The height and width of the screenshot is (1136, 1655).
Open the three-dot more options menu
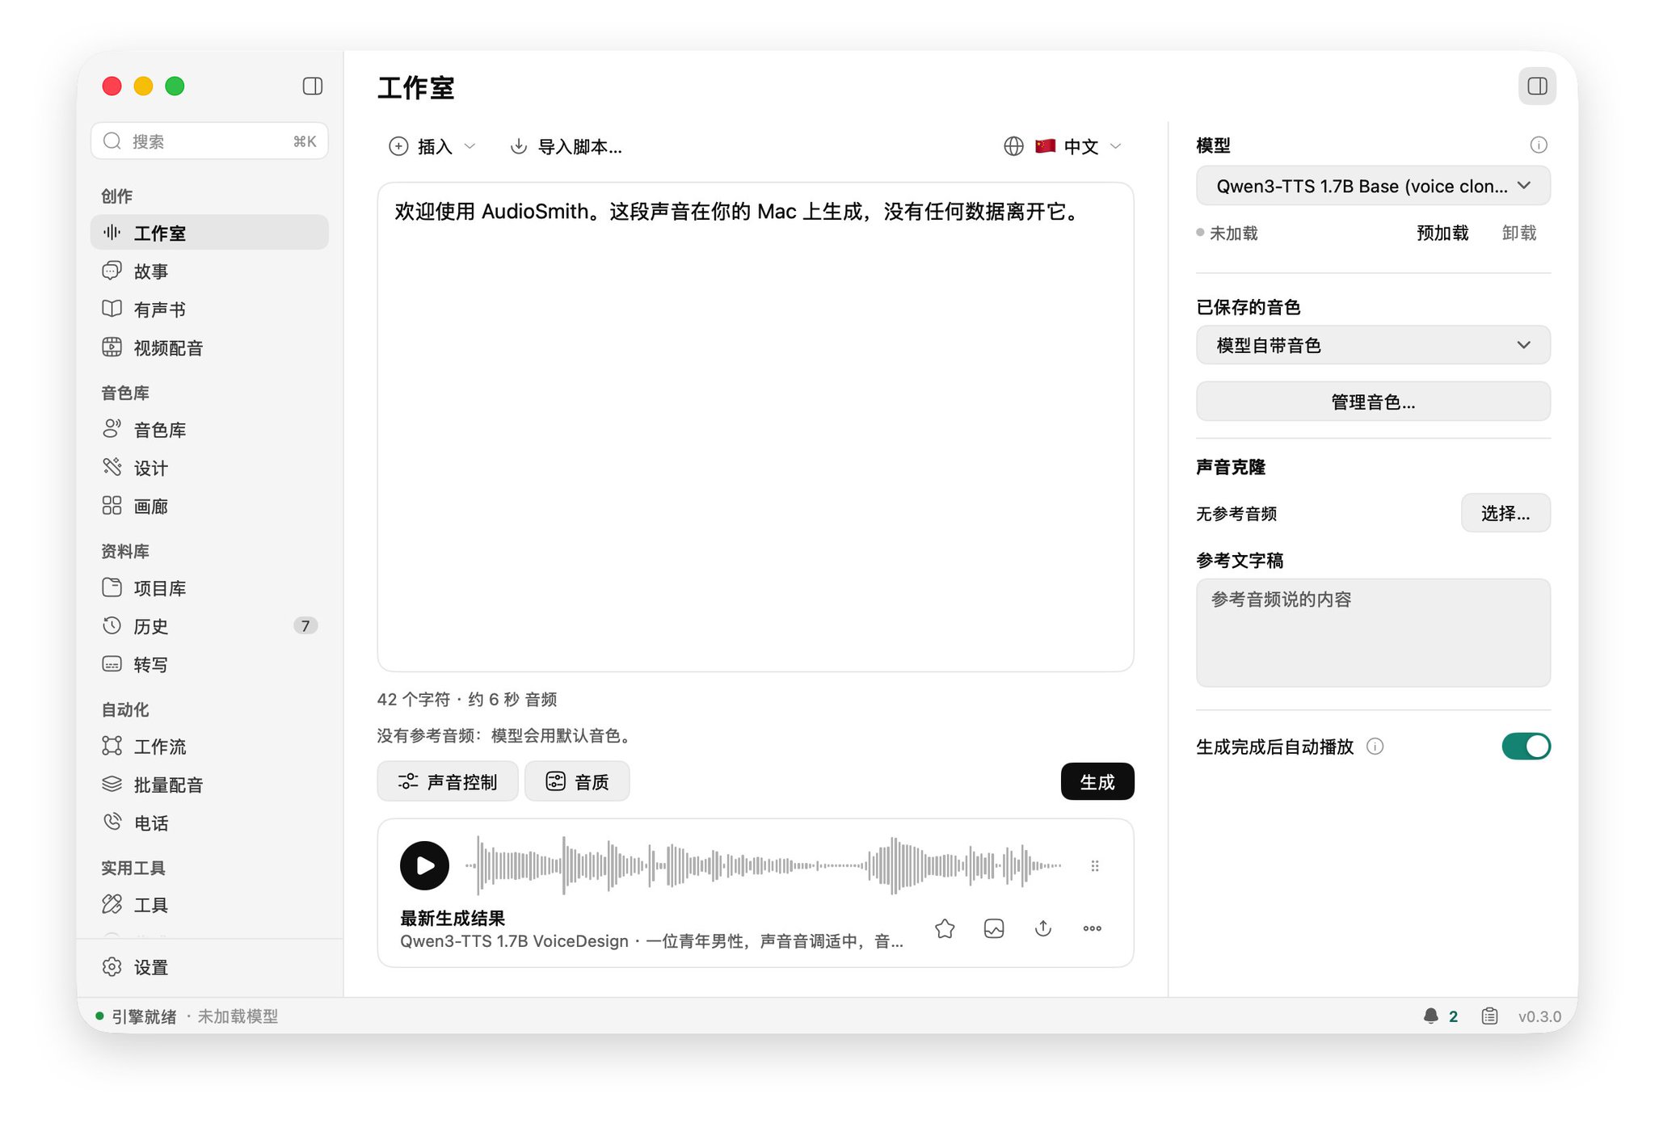pyautogui.click(x=1093, y=928)
